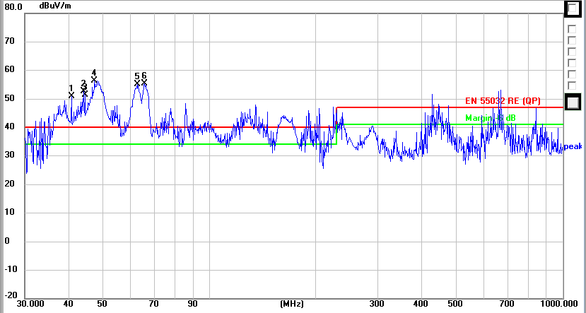Viewport: 586px width, 313px height.
Task: Select the green Margin dB line label
Action: pos(491,118)
